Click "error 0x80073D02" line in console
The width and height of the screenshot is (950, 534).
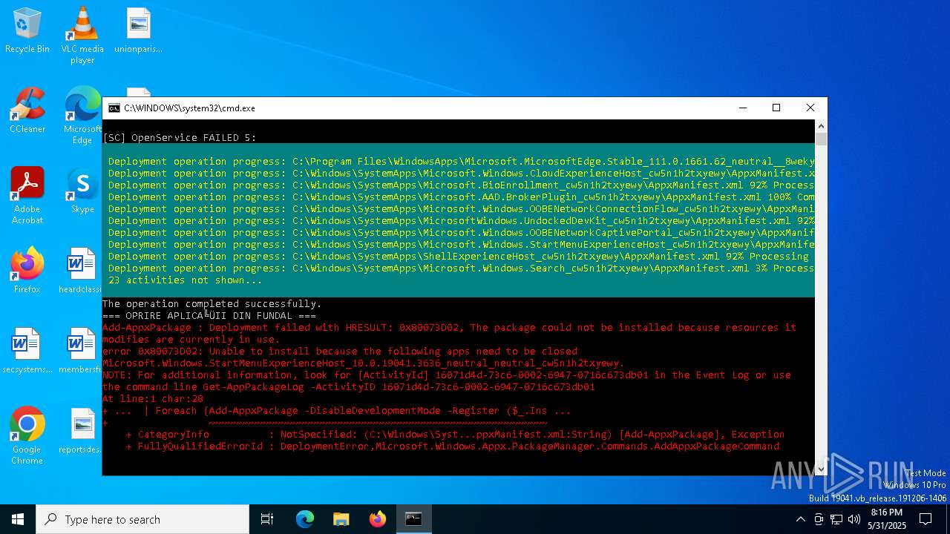click(x=340, y=352)
